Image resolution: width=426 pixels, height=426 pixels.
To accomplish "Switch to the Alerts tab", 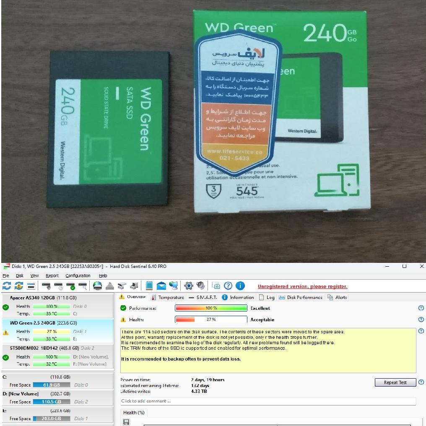I will point(337,298).
